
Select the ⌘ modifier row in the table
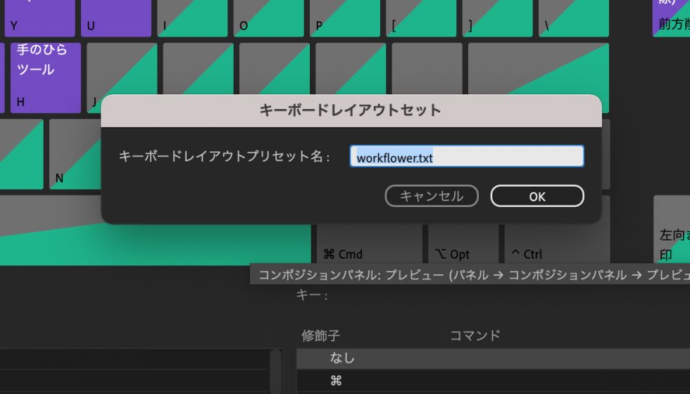(494, 381)
